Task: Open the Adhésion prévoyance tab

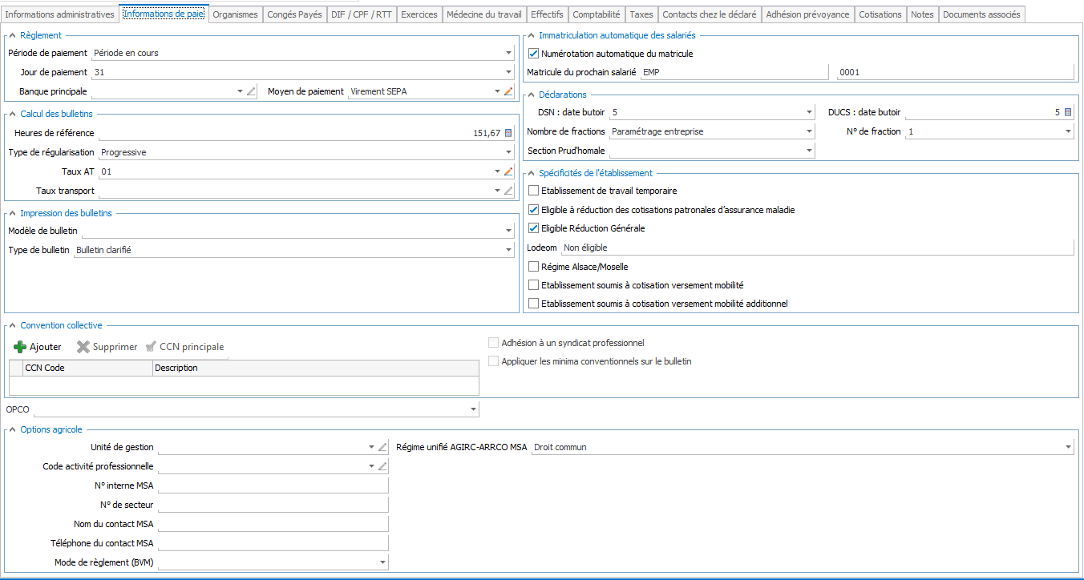Action: pos(807,14)
